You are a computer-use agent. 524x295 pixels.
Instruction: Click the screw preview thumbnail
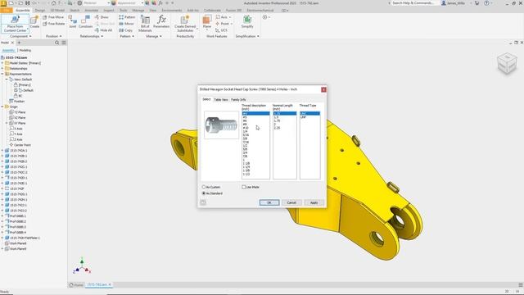[221, 125]
